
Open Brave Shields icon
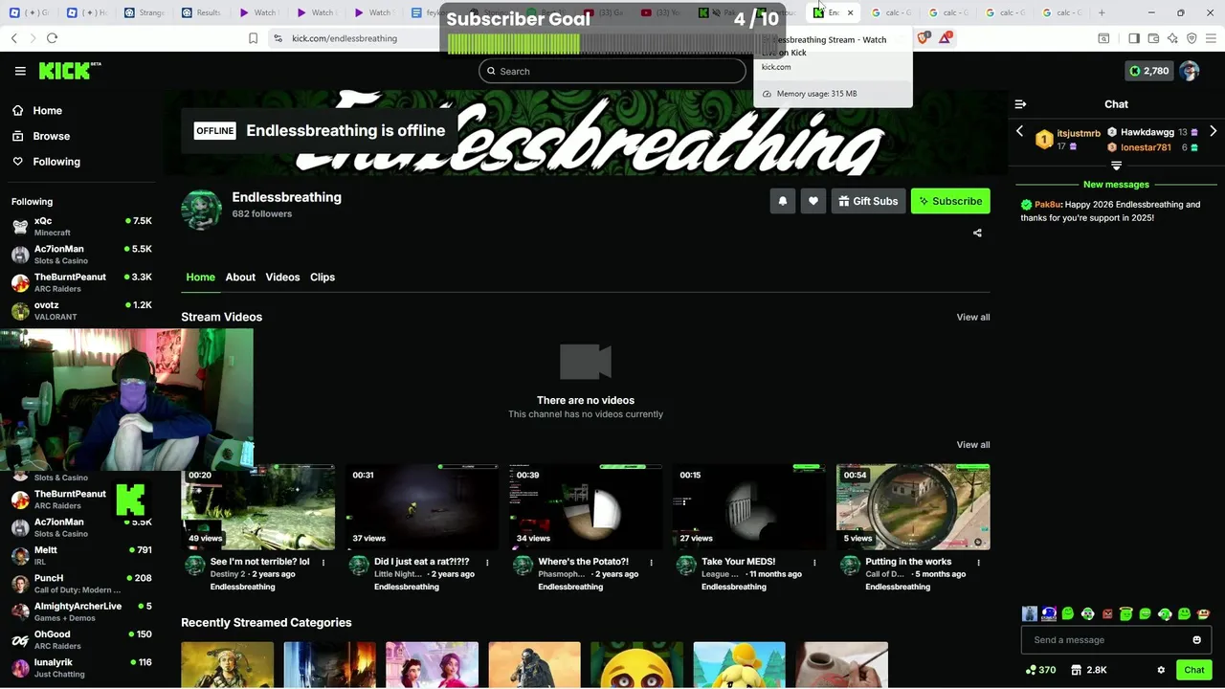[x=924, y=38]
